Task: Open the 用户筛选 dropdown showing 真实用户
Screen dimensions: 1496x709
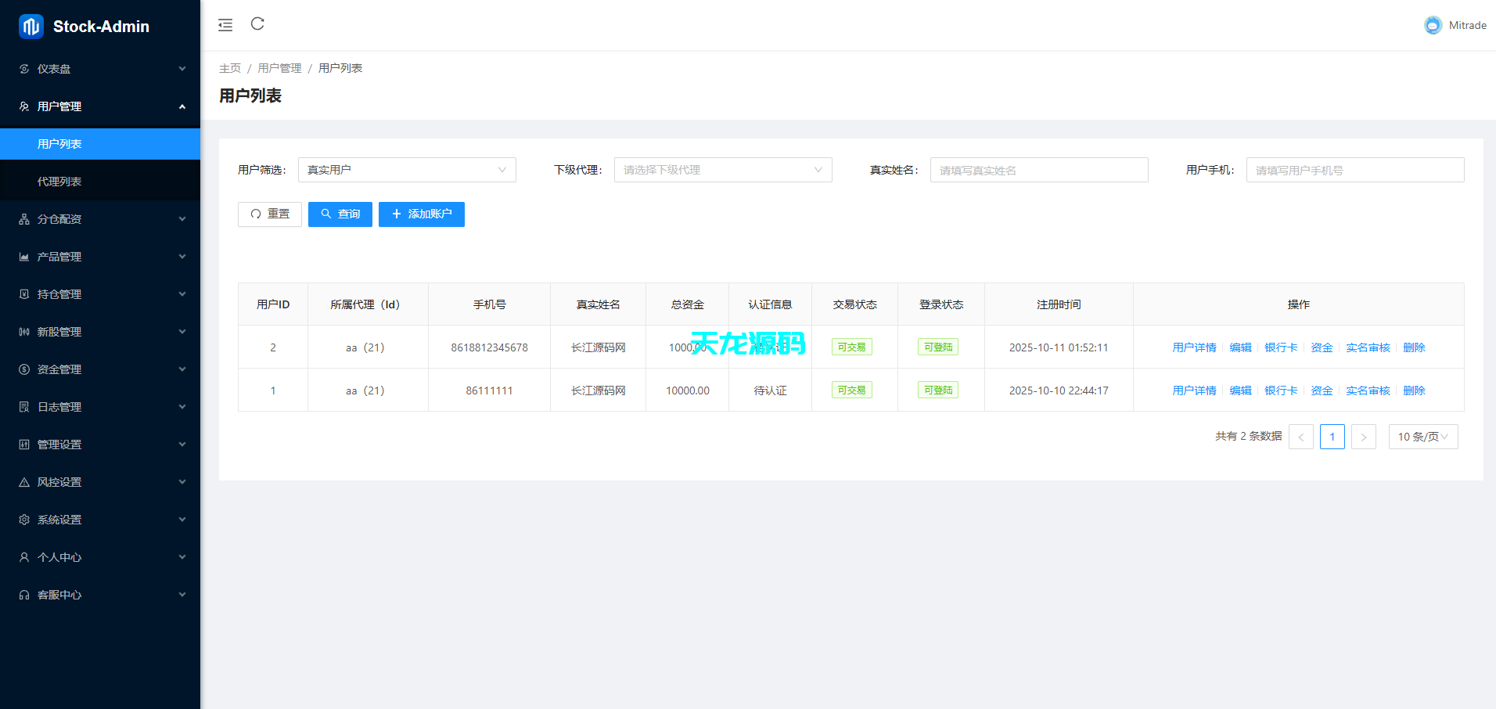Action: point(407,170)
